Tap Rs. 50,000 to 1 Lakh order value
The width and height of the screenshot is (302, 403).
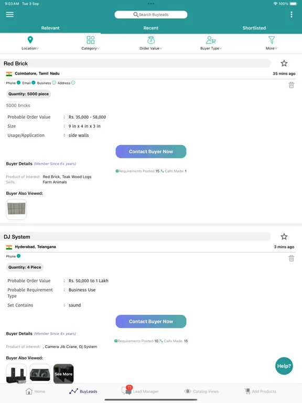pos(88,281)
